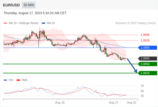The width and height of the screenshot is (158, 107).
Task: Click the MA 20 + Bollinger Bands label
Action: tap(24, 23)
